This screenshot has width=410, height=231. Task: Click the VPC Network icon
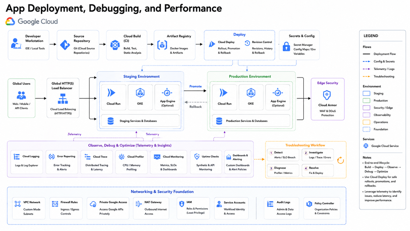click(x=18, y=204)
